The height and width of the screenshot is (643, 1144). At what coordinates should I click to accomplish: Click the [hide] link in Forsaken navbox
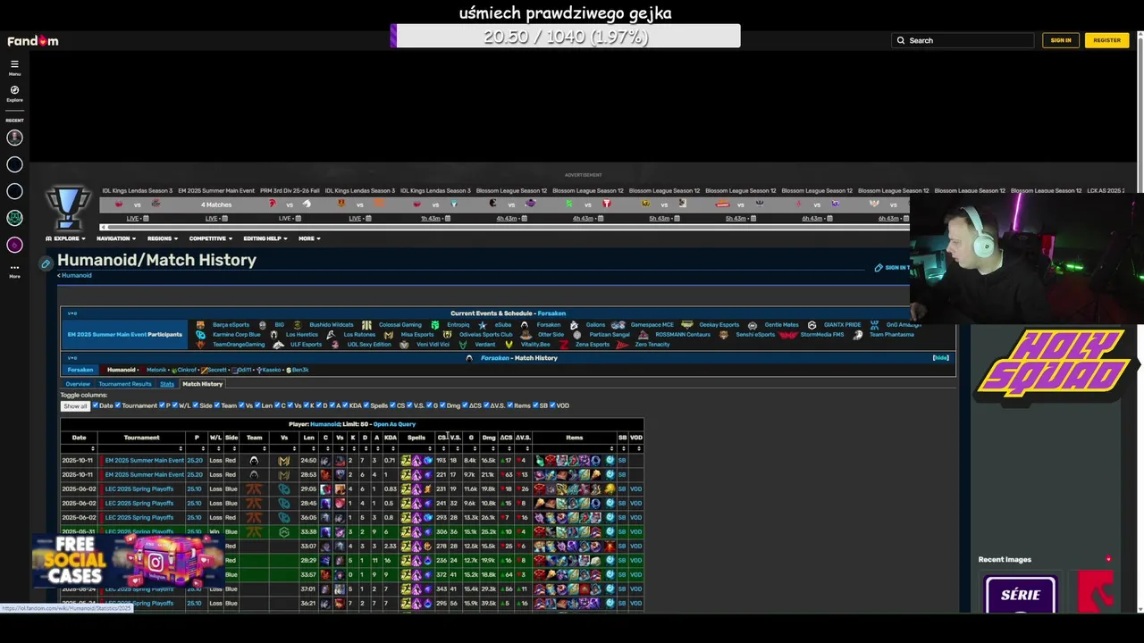(x=941, y=358)
